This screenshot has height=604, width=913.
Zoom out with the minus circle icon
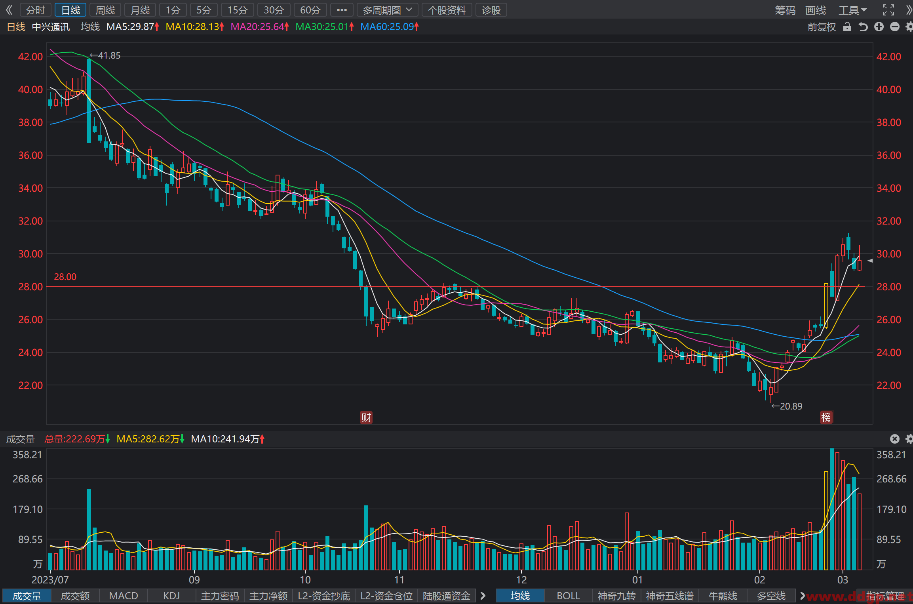tap(895, 27)
